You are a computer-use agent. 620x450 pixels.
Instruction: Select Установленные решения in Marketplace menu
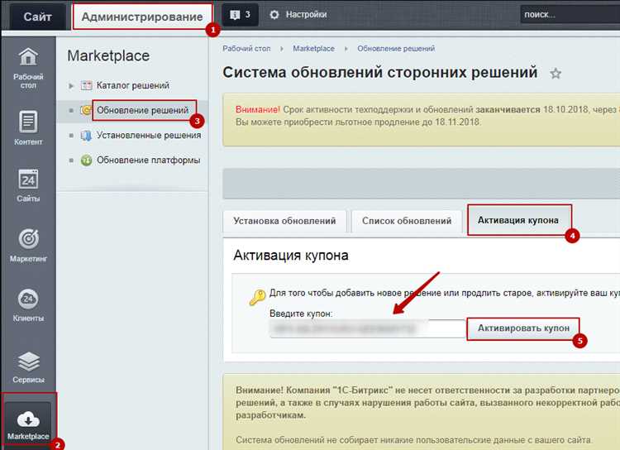point(149,136)
